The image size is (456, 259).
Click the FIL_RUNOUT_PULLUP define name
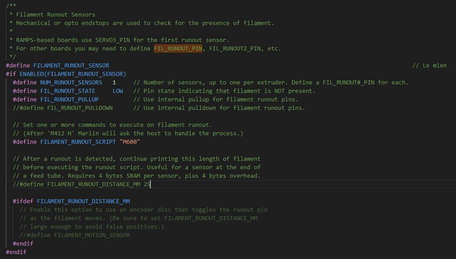click(69, 99)
